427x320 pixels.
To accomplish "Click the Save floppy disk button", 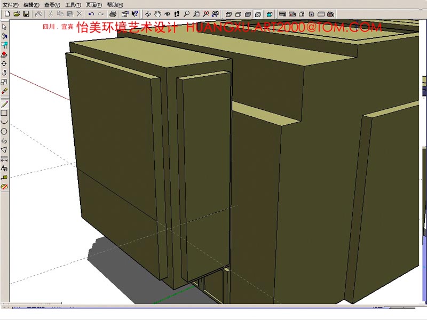I will point(26,13).
